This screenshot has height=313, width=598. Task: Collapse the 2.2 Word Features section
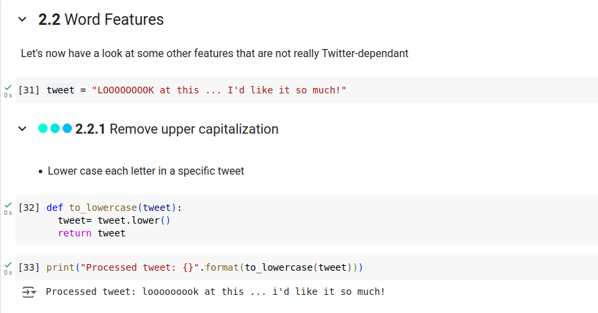[24, 20]
